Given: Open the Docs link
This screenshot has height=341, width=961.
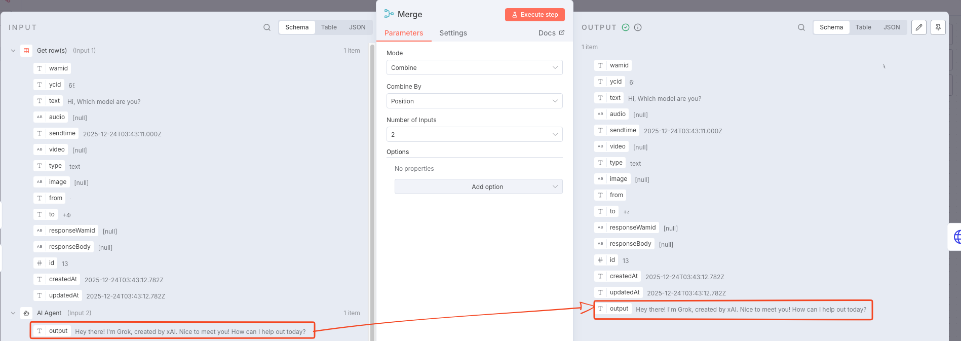Looking at the screenshot, I should pos(551,33).
